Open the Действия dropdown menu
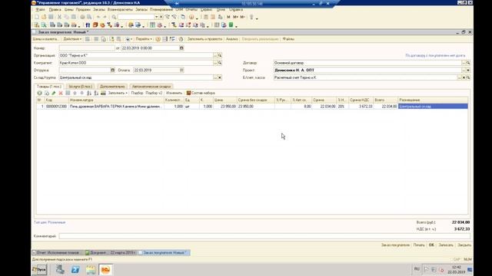Viewport: 492px width, 276px height. (x=72, y=39)
